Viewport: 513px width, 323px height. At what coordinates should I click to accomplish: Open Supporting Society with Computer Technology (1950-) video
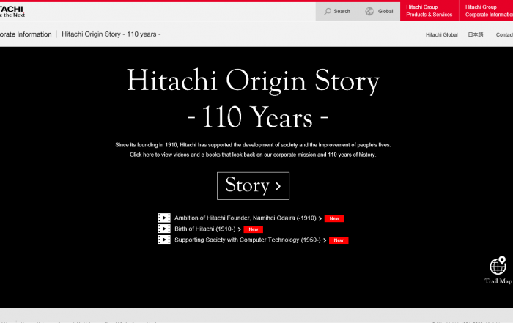click(248, 240)
